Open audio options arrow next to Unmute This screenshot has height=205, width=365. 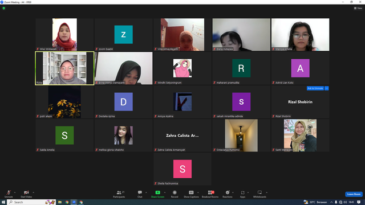15,192
